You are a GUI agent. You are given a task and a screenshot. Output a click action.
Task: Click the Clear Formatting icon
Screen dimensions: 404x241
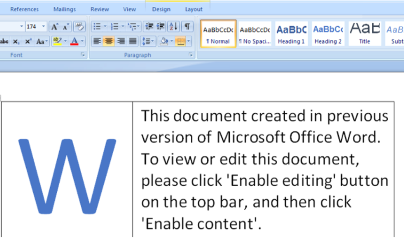pyautogui.click(x=79, y=27)
